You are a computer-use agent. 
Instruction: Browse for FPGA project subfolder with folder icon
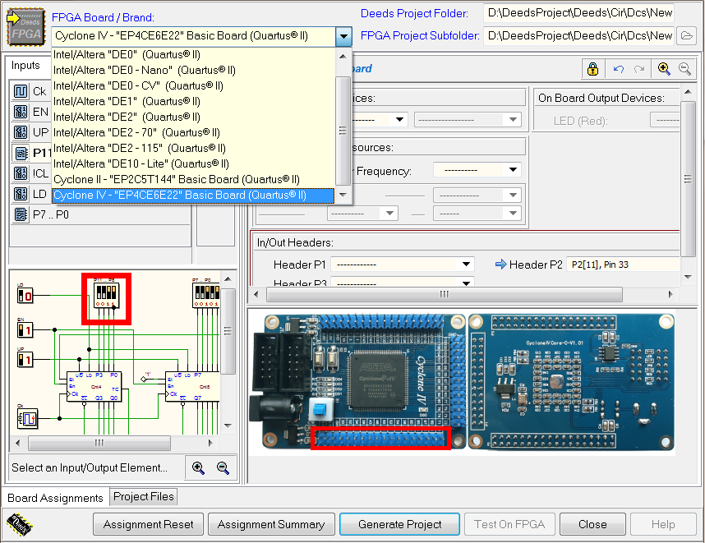(x=687, y=35)
